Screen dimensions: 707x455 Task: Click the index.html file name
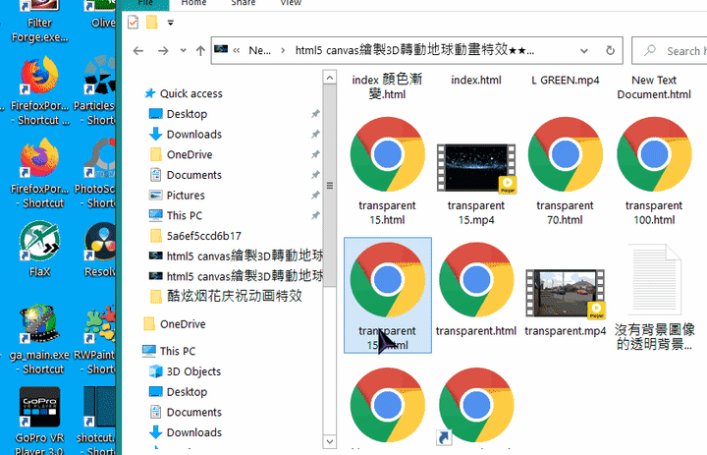[476, 80]
